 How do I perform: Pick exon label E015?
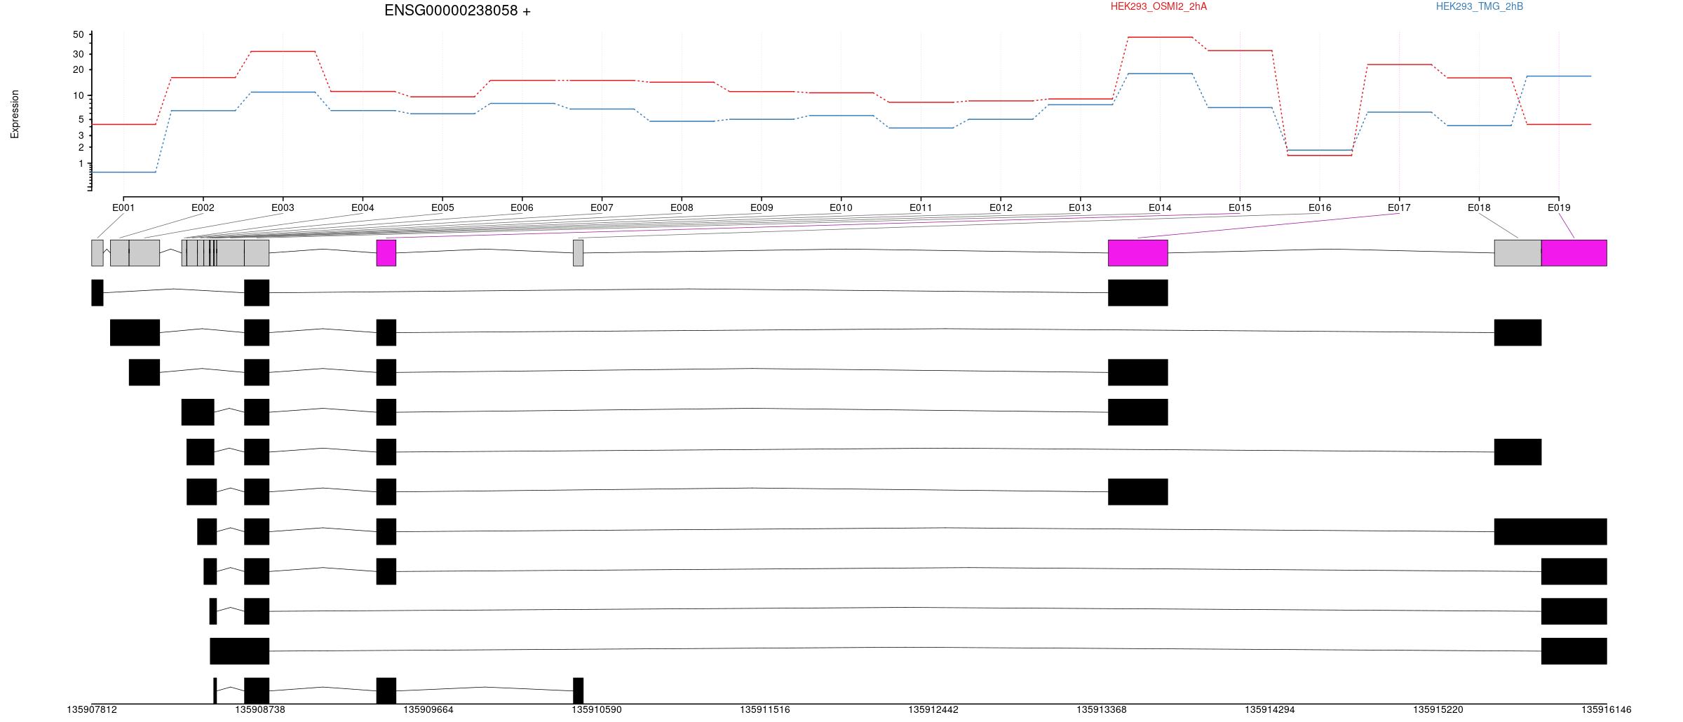[x=1240, y=207]
